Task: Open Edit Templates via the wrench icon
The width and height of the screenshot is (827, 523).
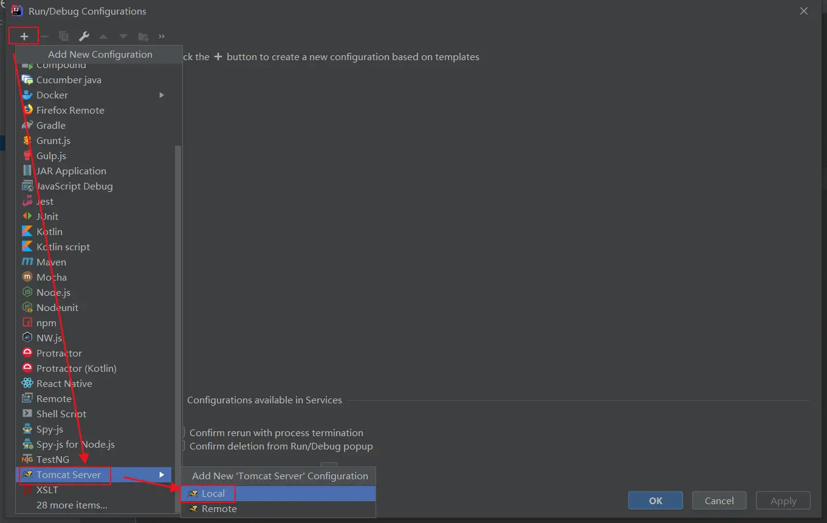Action: (84, 36)
